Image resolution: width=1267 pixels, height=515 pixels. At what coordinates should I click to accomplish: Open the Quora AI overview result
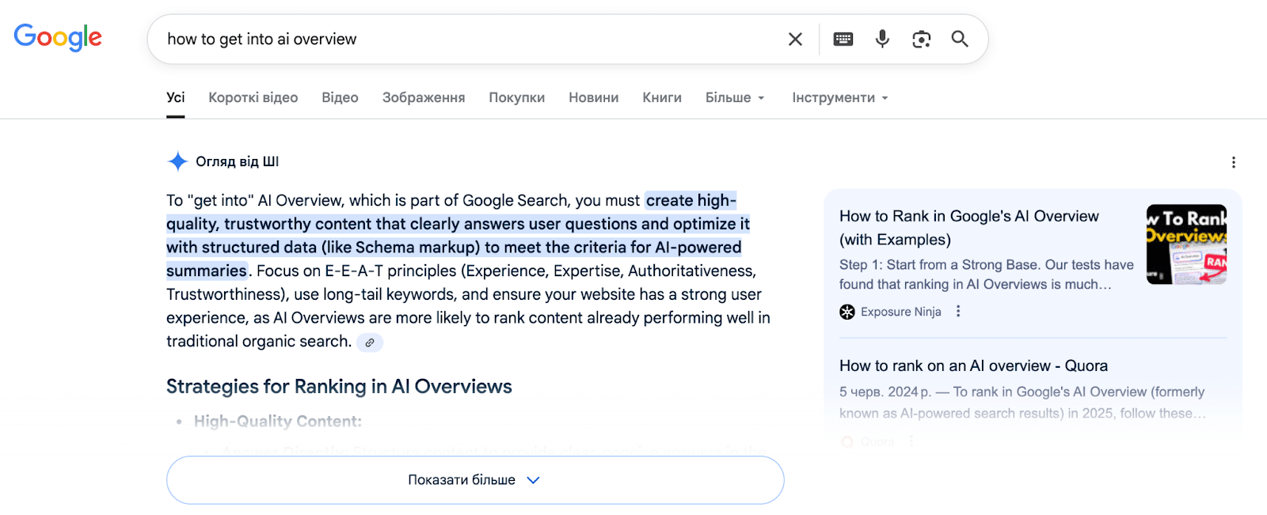point(973,366)
